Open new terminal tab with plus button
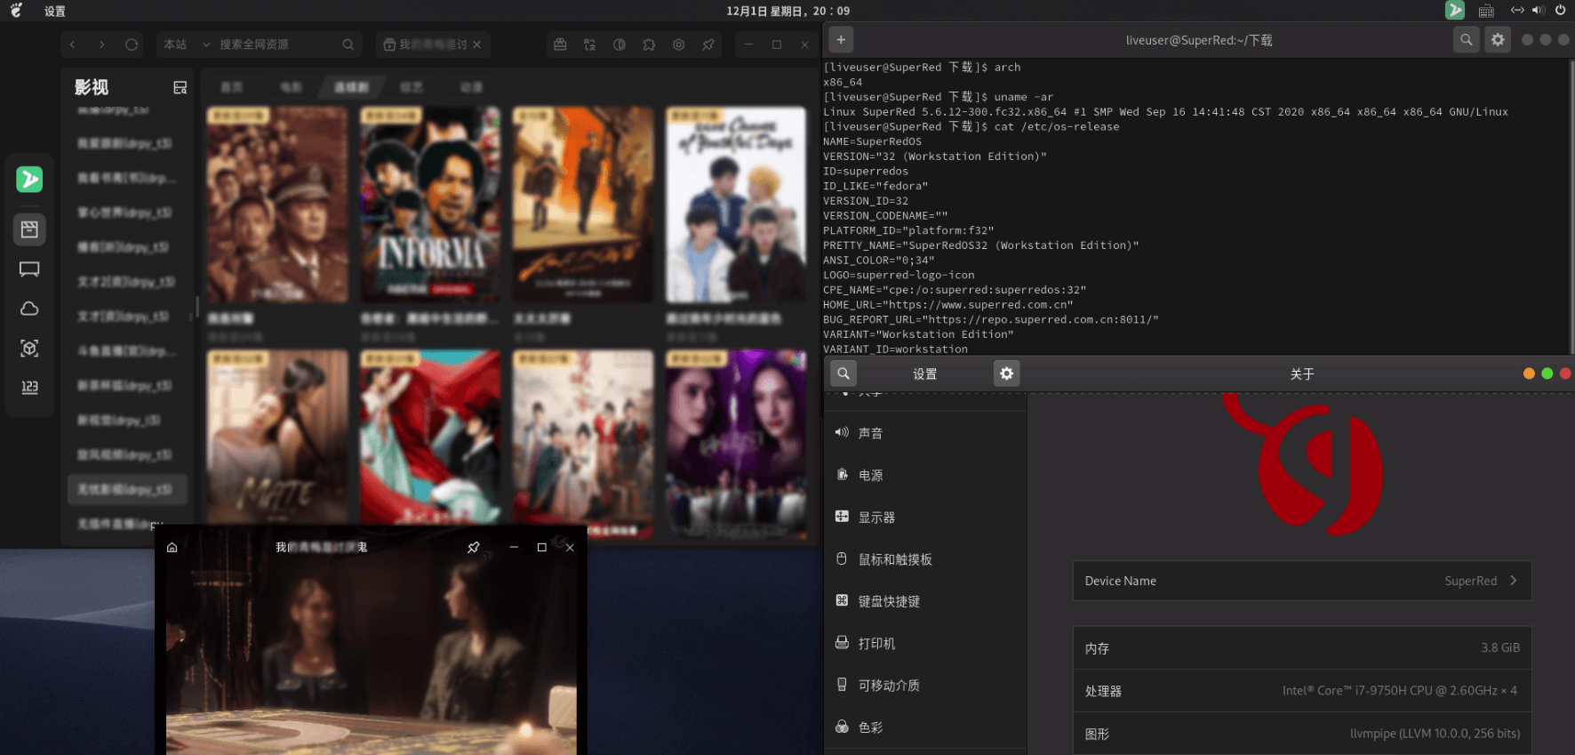This screenshot has height=755, width=1575. 841,40
